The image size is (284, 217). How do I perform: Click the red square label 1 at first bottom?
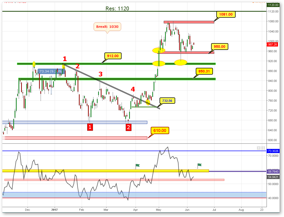[x=90, y=127]
